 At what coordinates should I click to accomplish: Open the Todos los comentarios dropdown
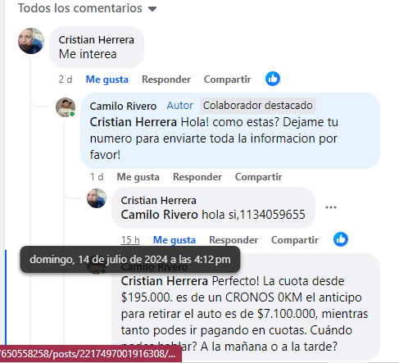tap(87, 8)
